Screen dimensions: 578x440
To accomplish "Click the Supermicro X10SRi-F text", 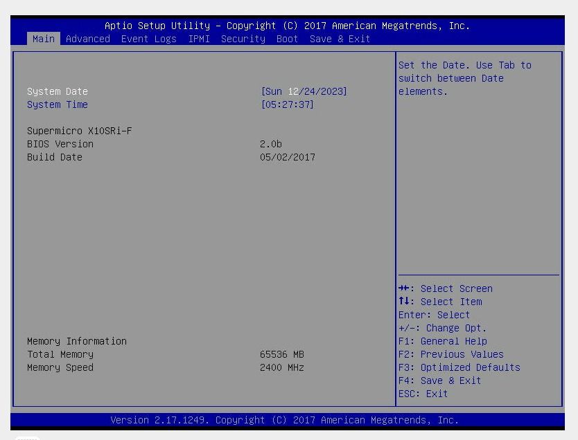I will tap(79, 131).
